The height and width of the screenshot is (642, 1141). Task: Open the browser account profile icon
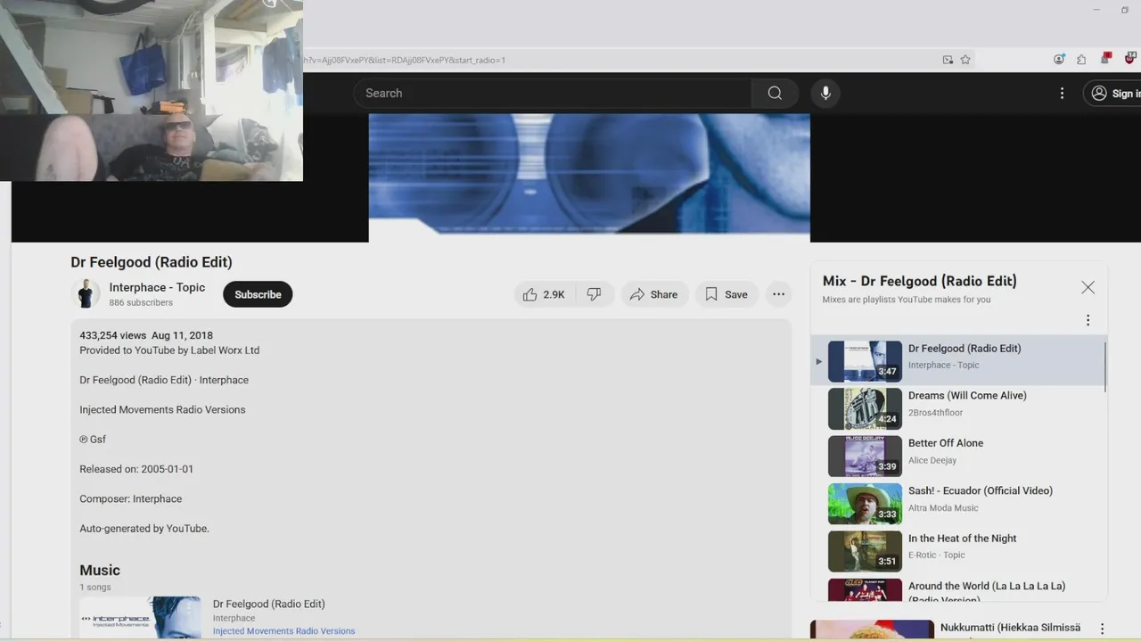[1059, 60]
